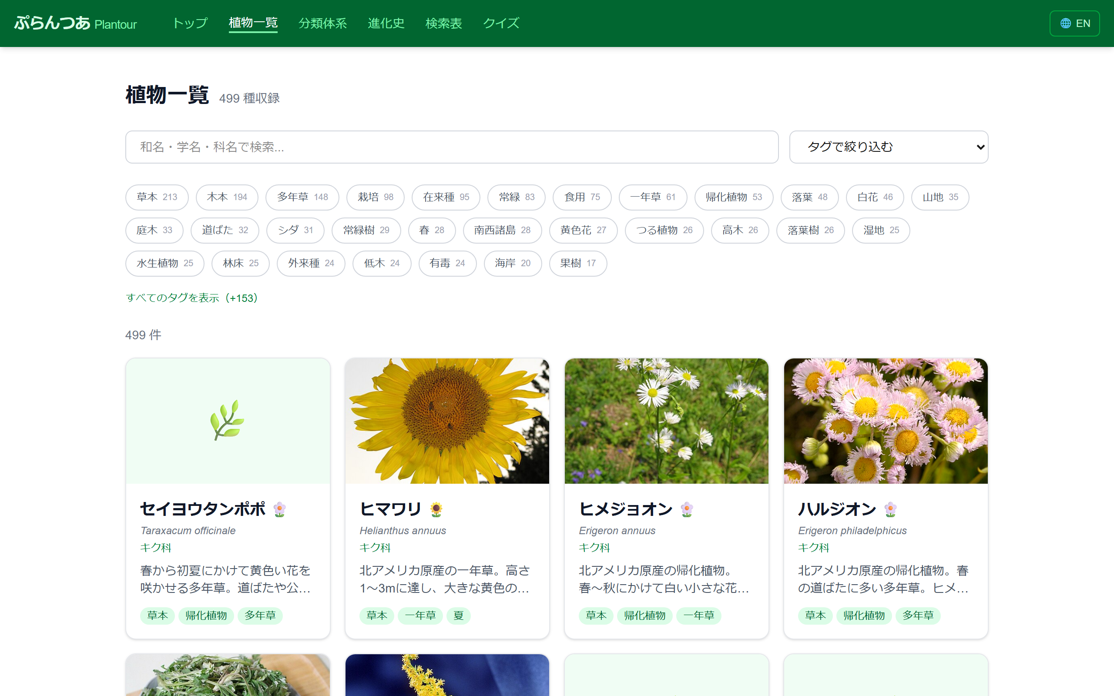Click 夏 tag on ヒマワリ card

click(459, 616)
